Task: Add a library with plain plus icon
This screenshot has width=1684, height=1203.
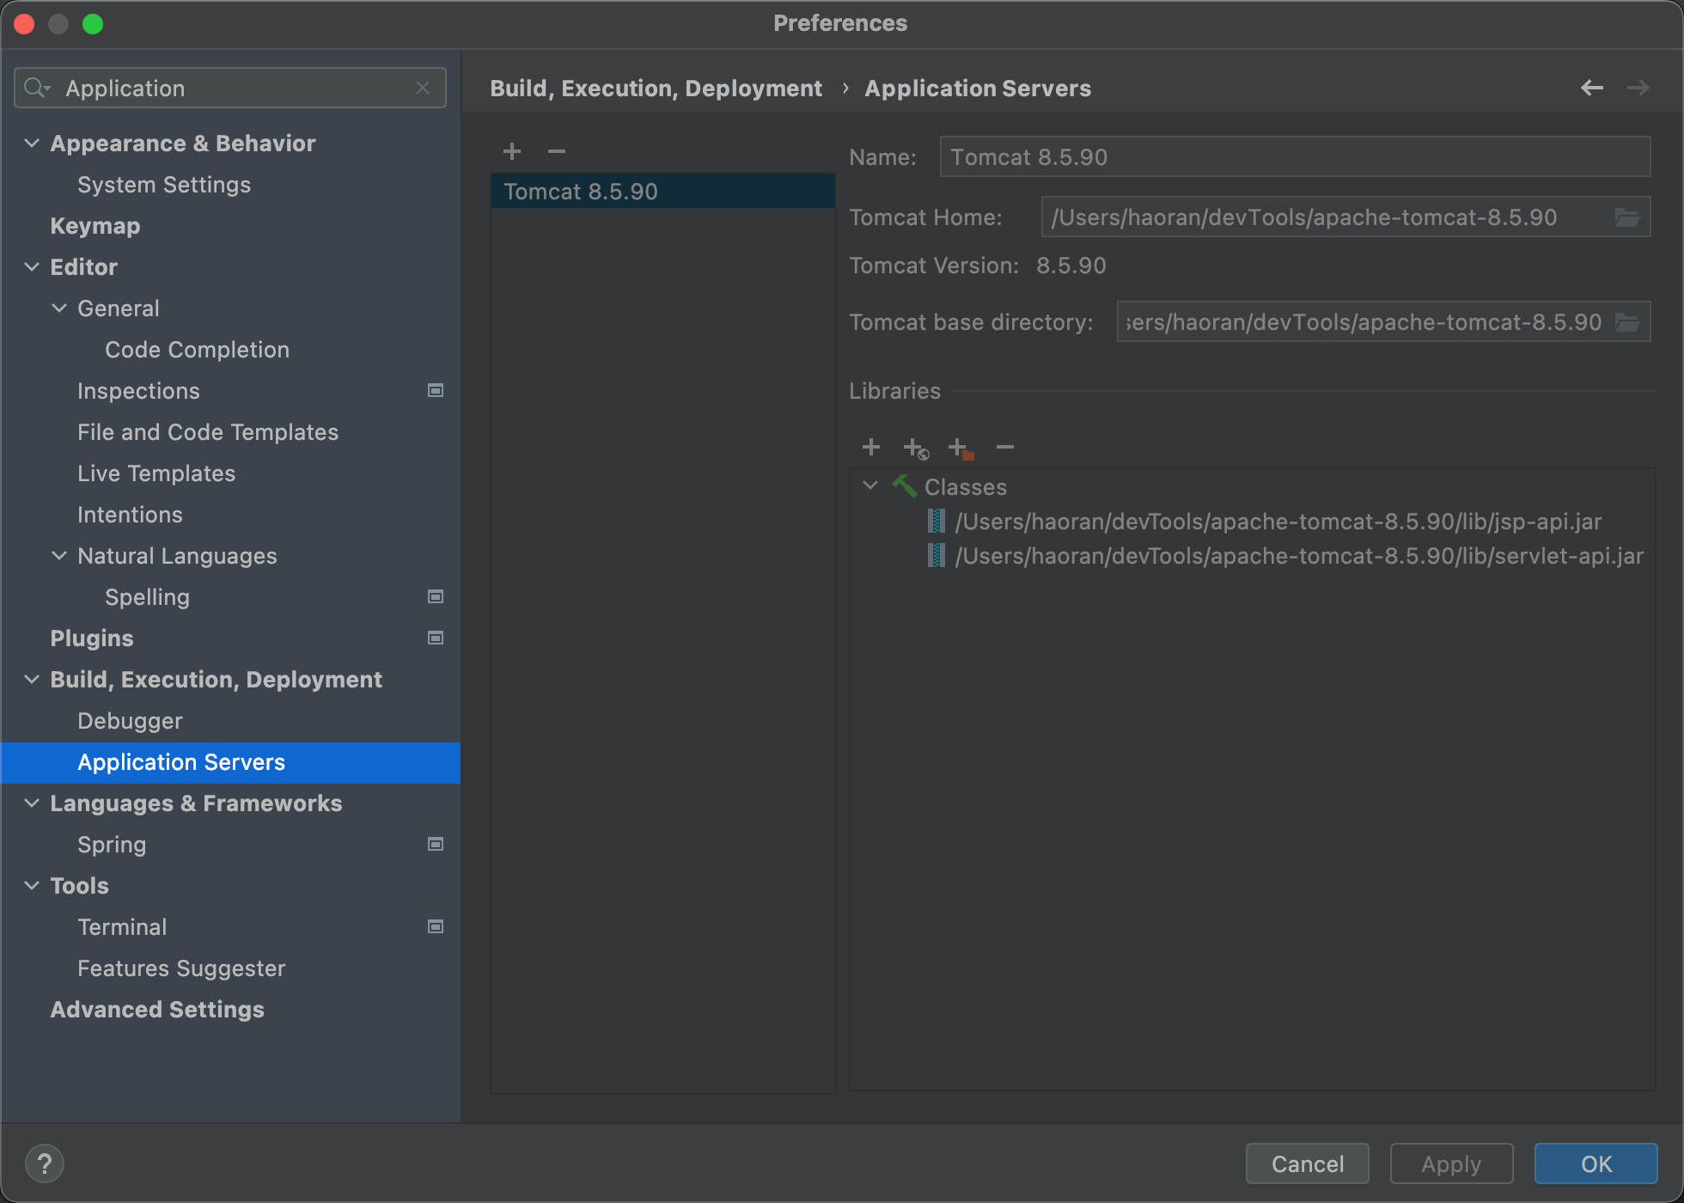Action: (x=871, y=447)
